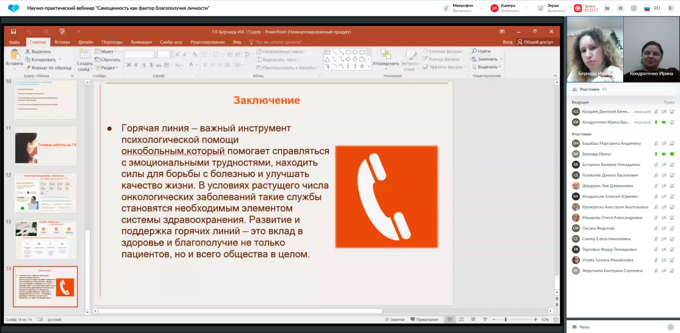Viewport: 680px width, 333px height.
Task: Click the Общий доступ button
Action: [535, 42]
